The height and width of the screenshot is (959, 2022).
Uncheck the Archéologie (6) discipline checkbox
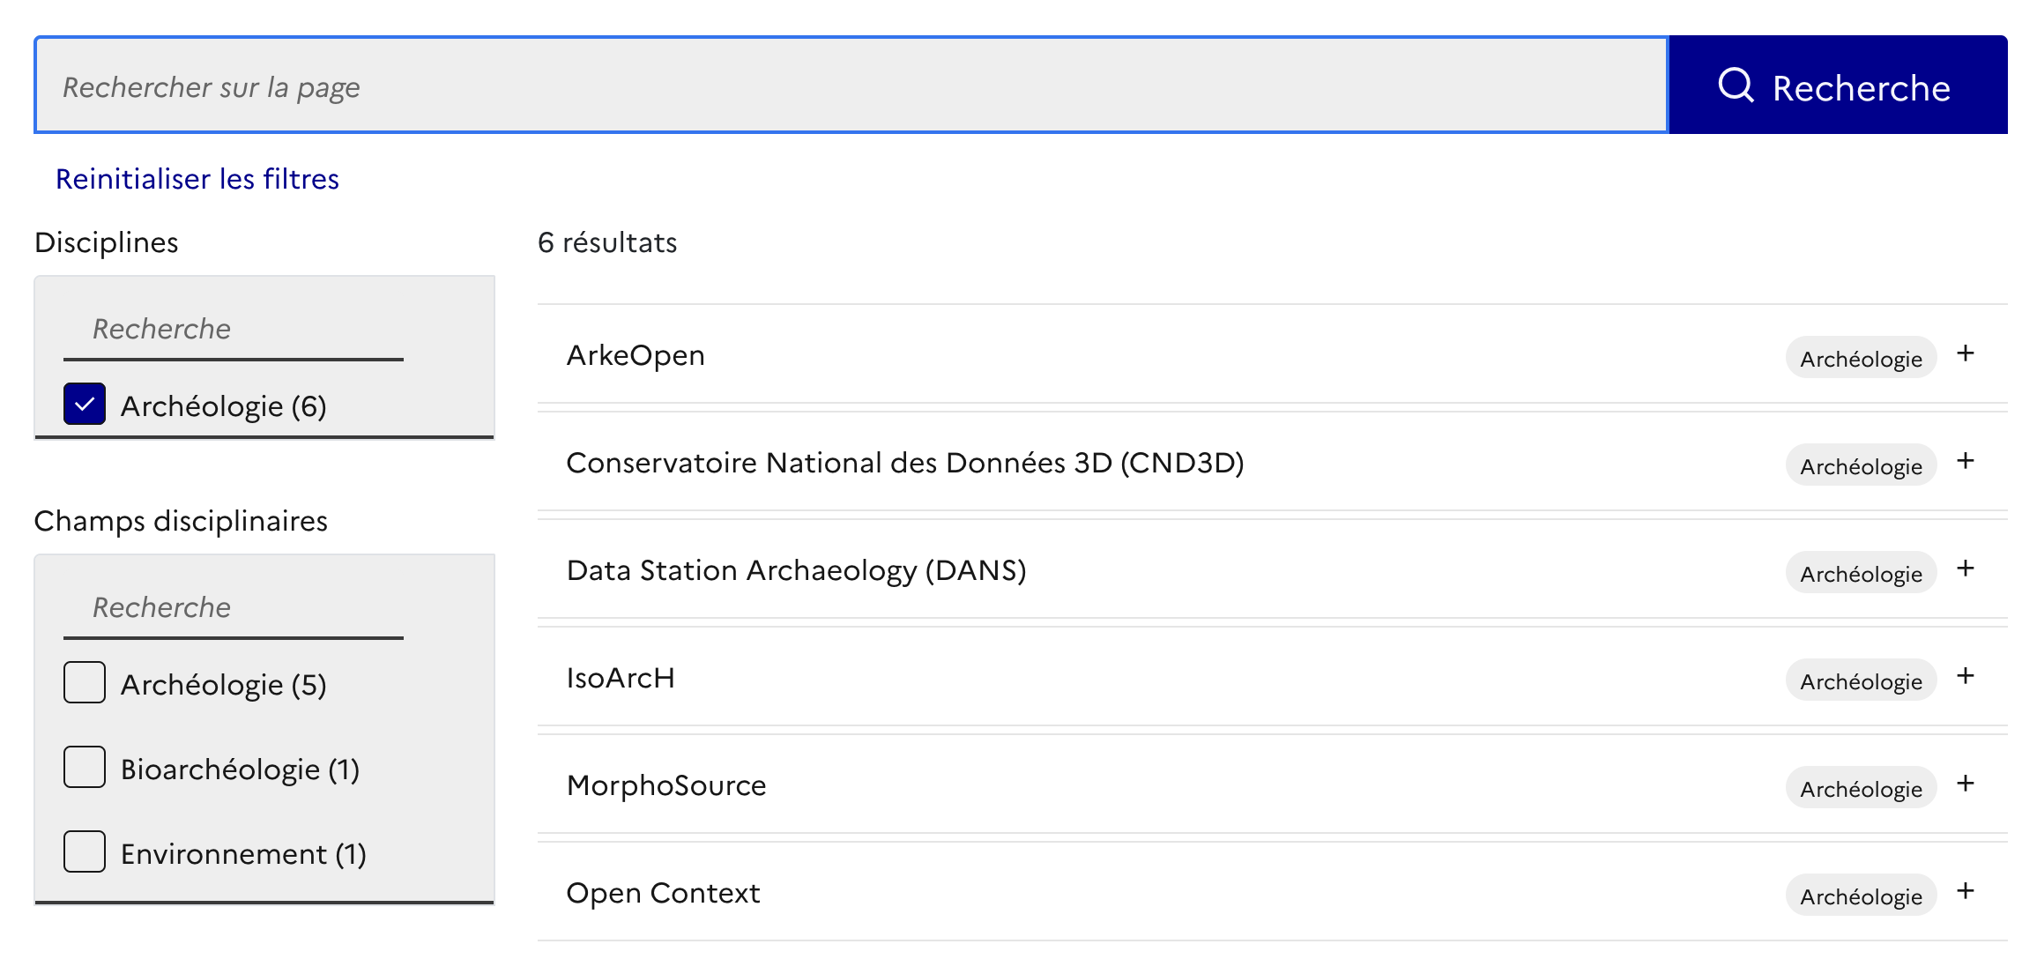click(85, 404)
